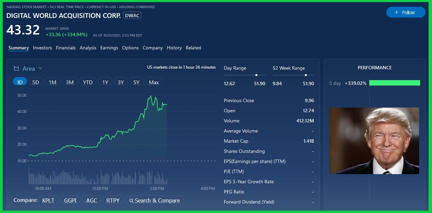Image resolution: width=432 pixels, height=213 pixels.
Task: Click the Day Range slider marker
Action: [256, 75]
